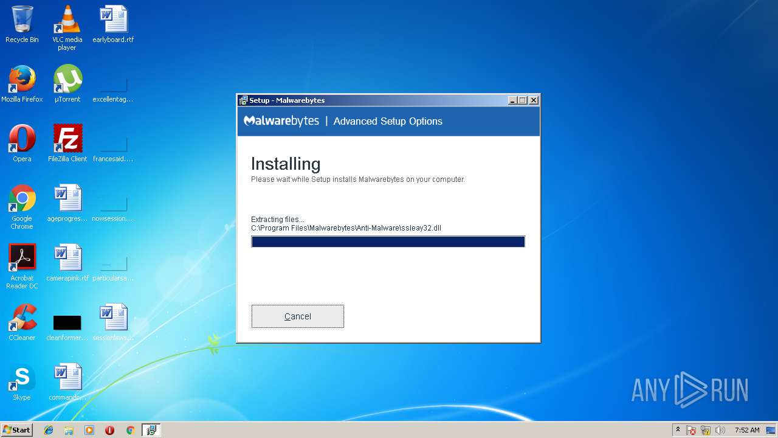This screenshot has width=778, height=438.
Task: Click the ssleay32.dll file path text
Action: point(346,228)
